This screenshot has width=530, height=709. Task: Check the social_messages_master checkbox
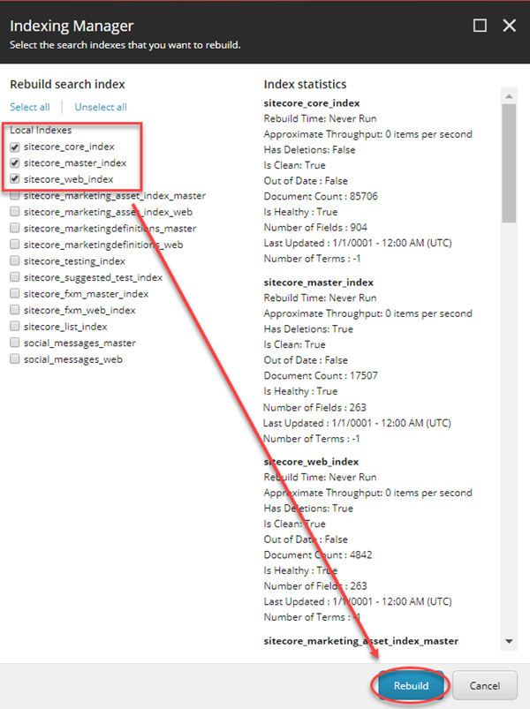point(15,343)
